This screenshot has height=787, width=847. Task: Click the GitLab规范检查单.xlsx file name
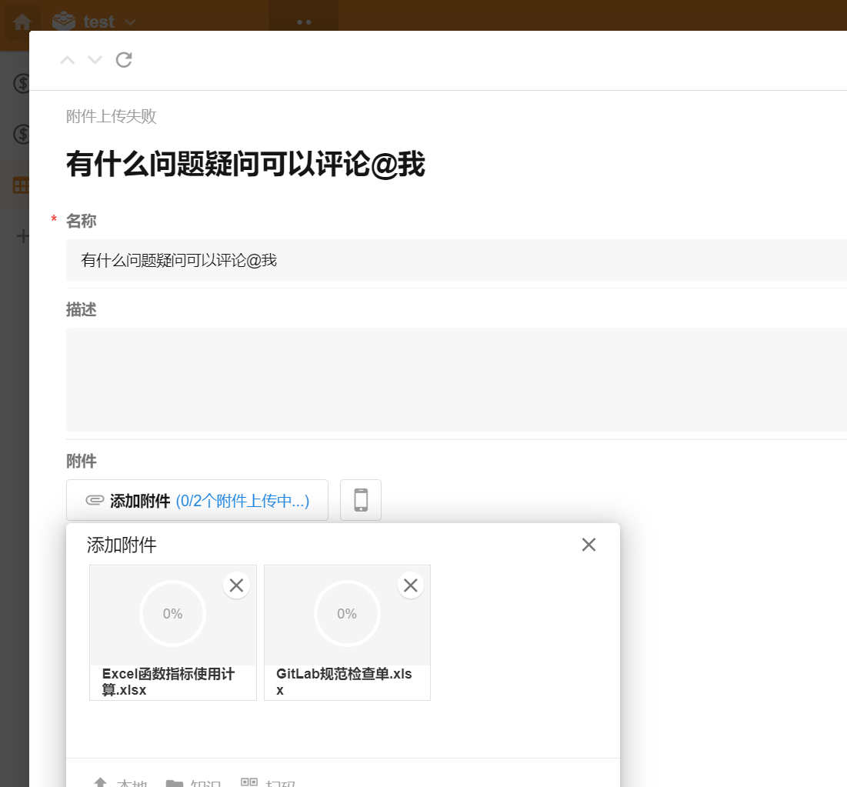tap(346, 682)
